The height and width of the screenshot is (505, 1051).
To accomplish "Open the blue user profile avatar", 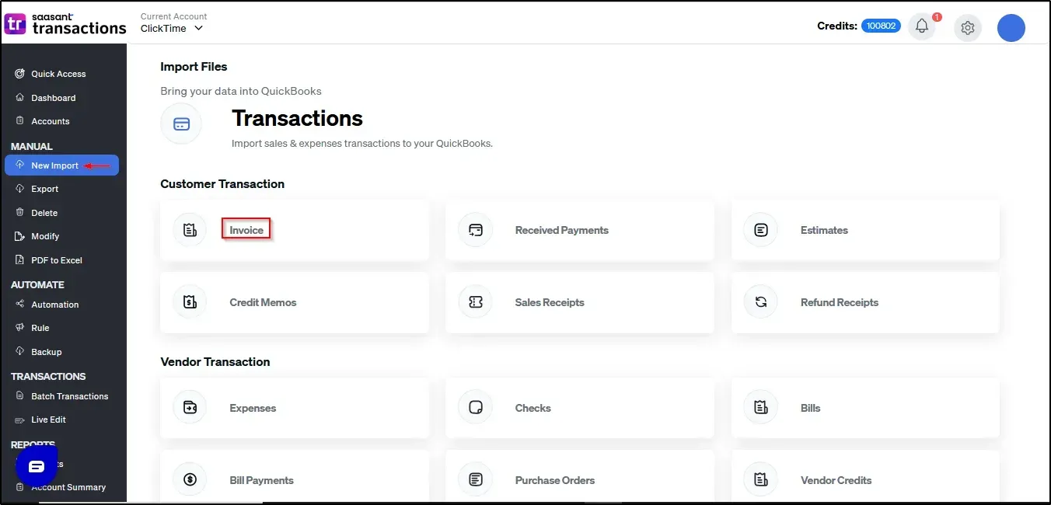I will pyautogui.click(x=1011, y=28).
